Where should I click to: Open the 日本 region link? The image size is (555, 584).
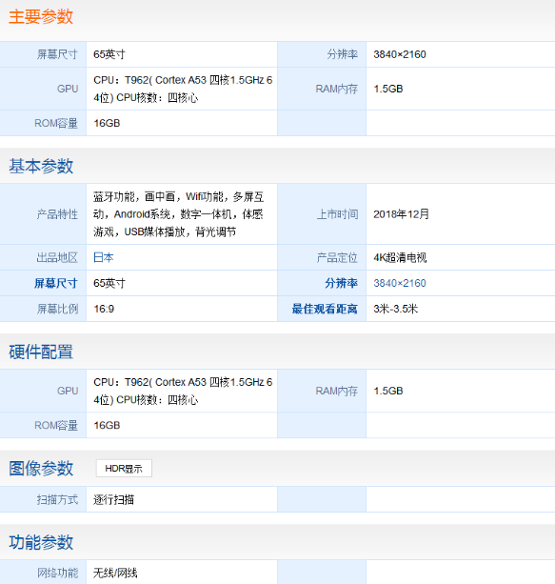[x=104, y=257]
